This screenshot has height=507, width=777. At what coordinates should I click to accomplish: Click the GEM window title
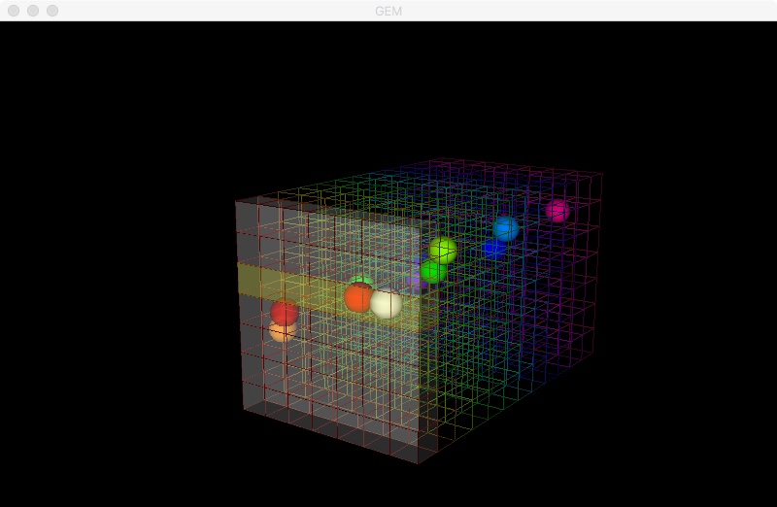[388, 11]
